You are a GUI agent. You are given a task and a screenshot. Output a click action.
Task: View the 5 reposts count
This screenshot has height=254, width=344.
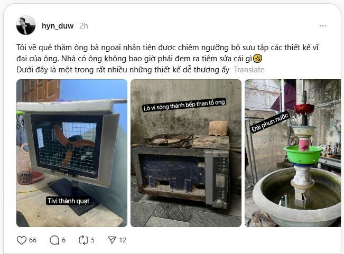[x=92, y=240]
